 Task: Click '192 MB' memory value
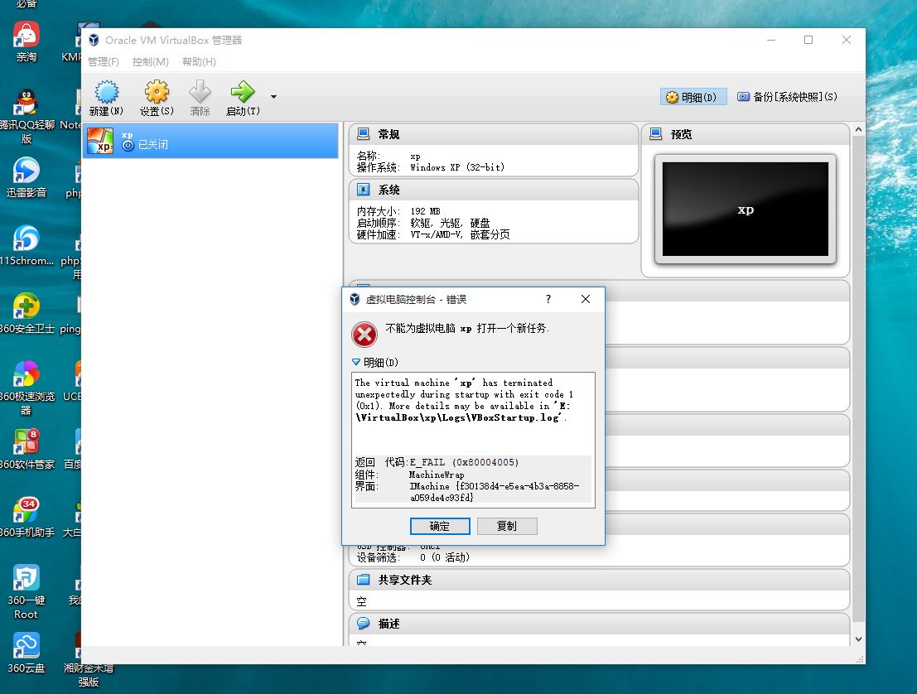tap(425, 211)
